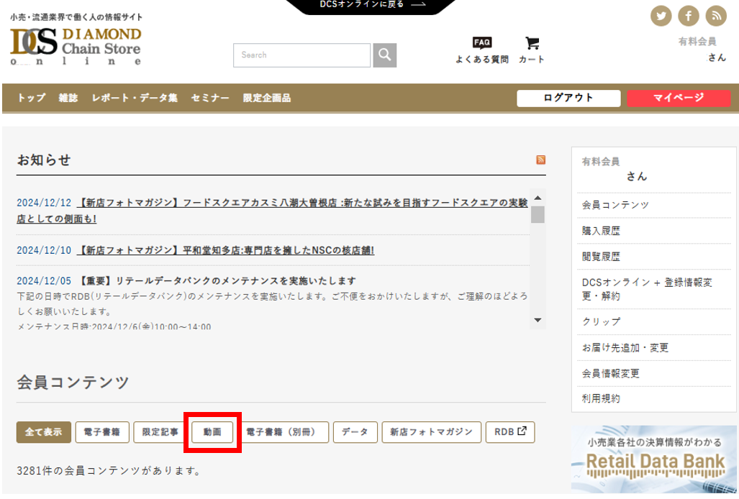Open the レポート・データ集 menu
The height and width of the screenshot is (499, 739).
tap(135, 99)
